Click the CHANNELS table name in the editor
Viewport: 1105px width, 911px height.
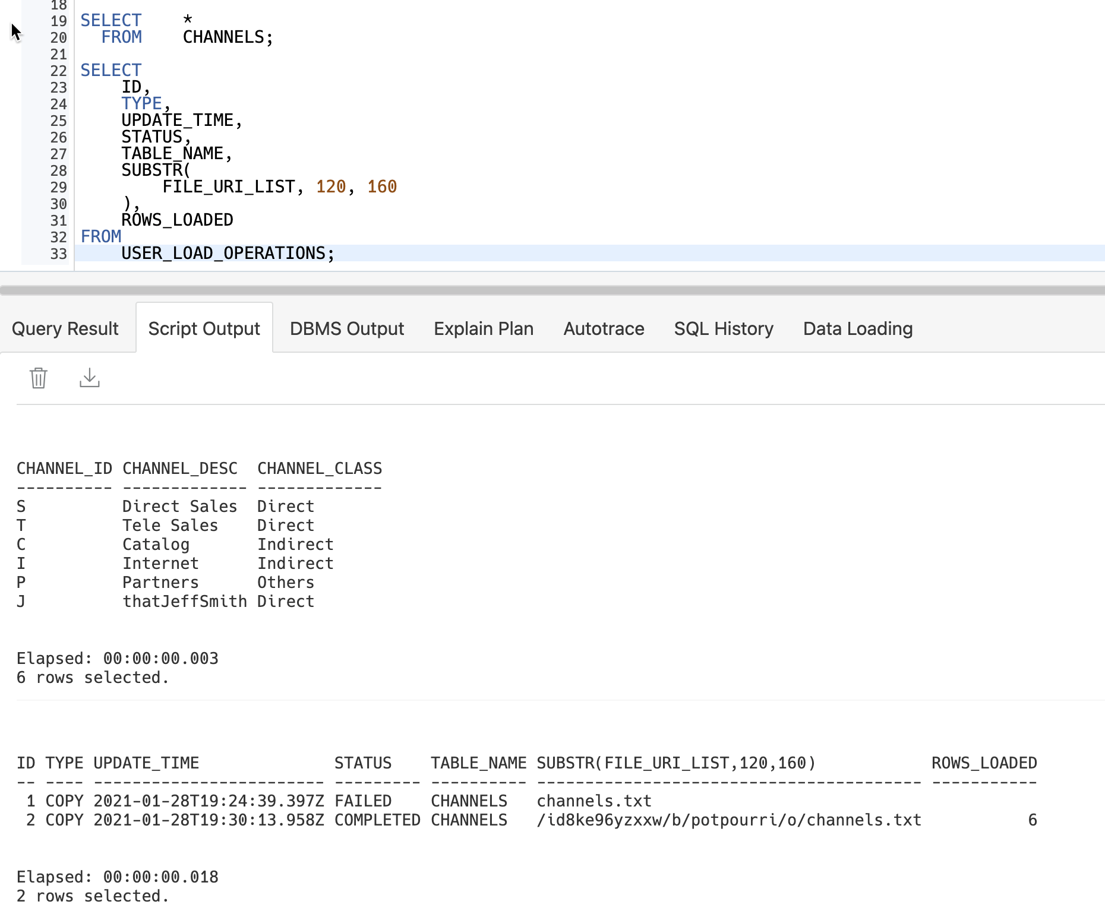pos(223,37)
